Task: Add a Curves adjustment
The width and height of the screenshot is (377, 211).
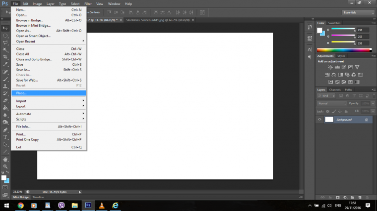Action: pyautogui.click(x=344, y=67)
